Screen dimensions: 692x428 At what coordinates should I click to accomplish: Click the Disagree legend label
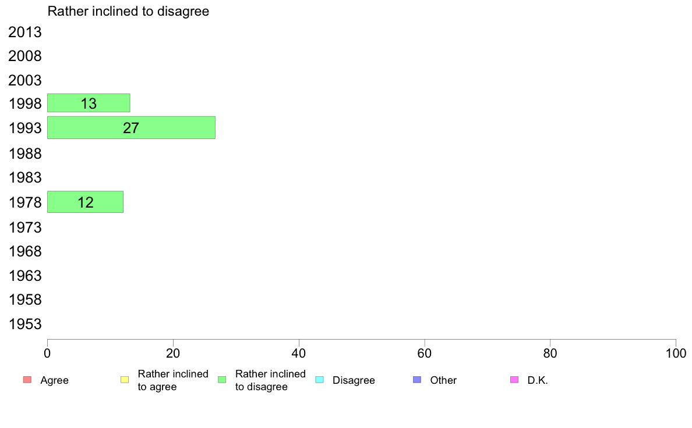click(354, 380)
